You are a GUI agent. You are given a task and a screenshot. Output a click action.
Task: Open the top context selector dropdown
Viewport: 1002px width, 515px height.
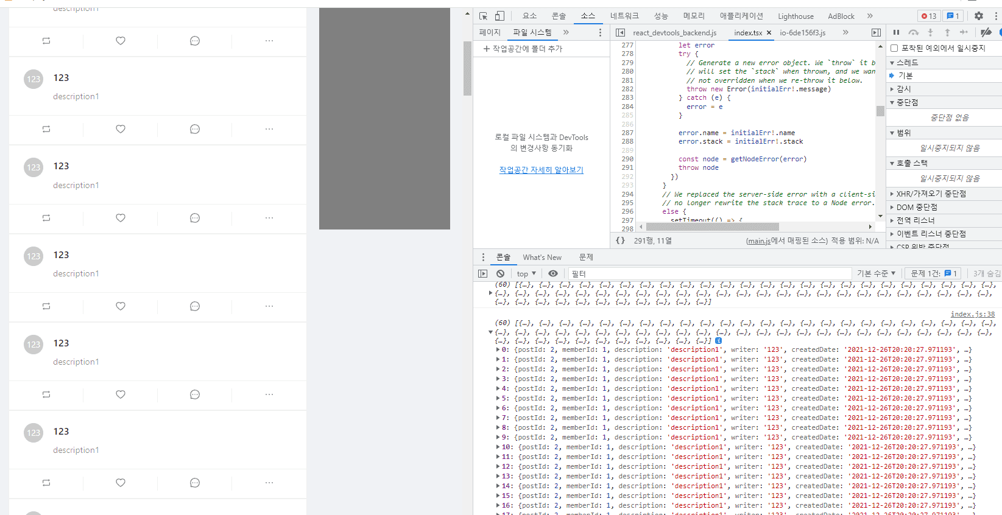click(526, 274)
